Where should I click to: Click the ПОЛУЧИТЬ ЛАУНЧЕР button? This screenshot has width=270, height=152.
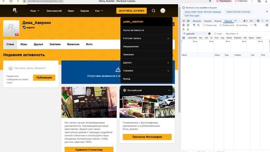tap(132, 11)
